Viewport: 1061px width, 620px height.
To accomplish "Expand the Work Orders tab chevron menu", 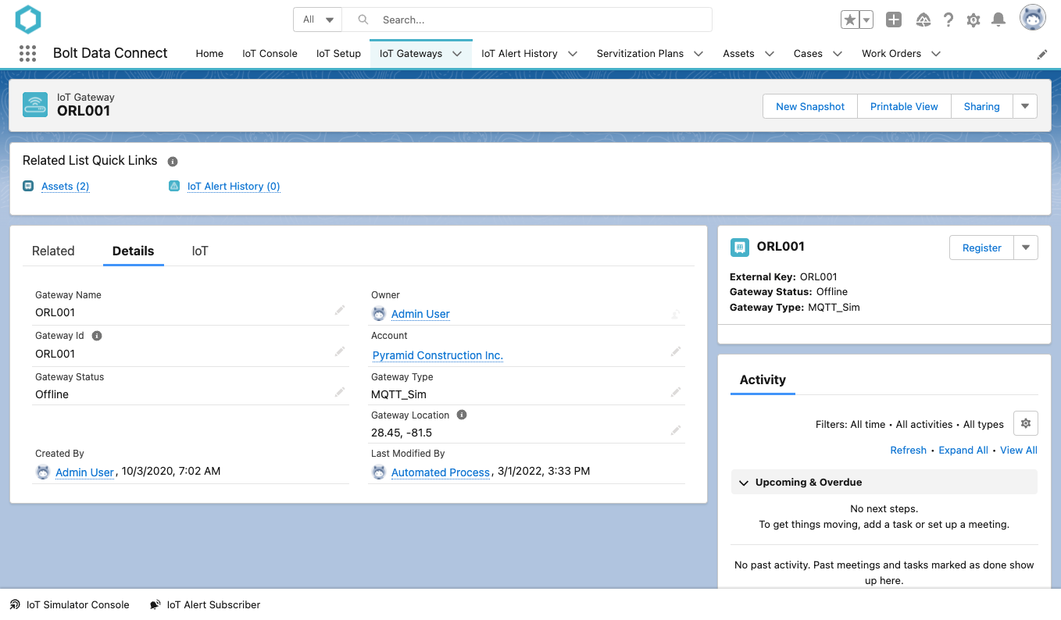I will (936, 54).
